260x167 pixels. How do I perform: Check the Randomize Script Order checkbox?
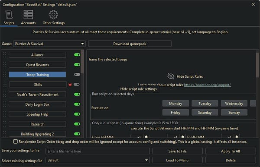(16, 142)
